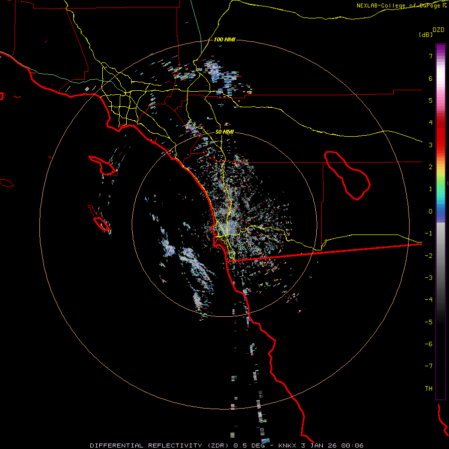The width and height of the screenshot is (449, 449).
Task: Click the [dB] unit label
Action: 426,34
